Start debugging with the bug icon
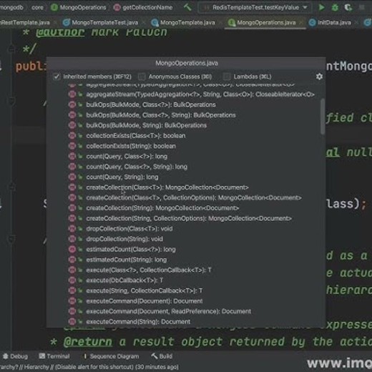The image size is (372, 372). pos(335,7)
